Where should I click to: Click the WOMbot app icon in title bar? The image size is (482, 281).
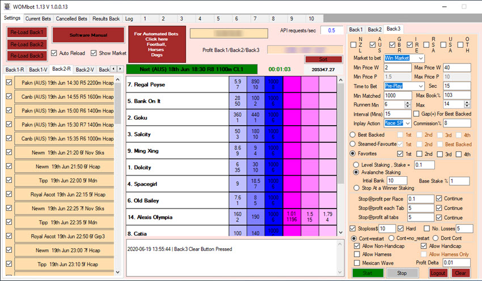pos(7,6)
